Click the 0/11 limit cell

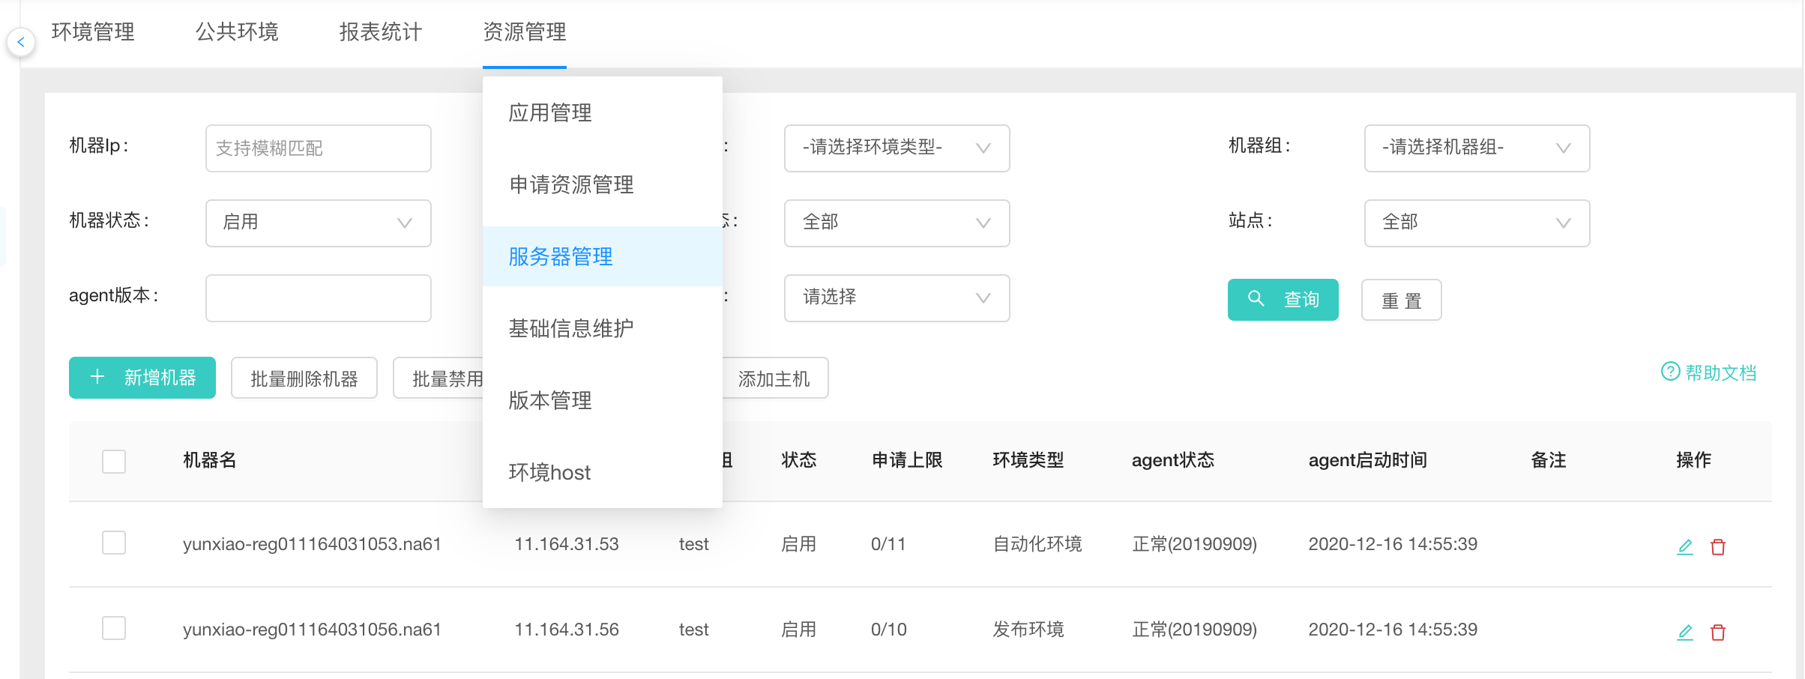[x=888, y=544]
